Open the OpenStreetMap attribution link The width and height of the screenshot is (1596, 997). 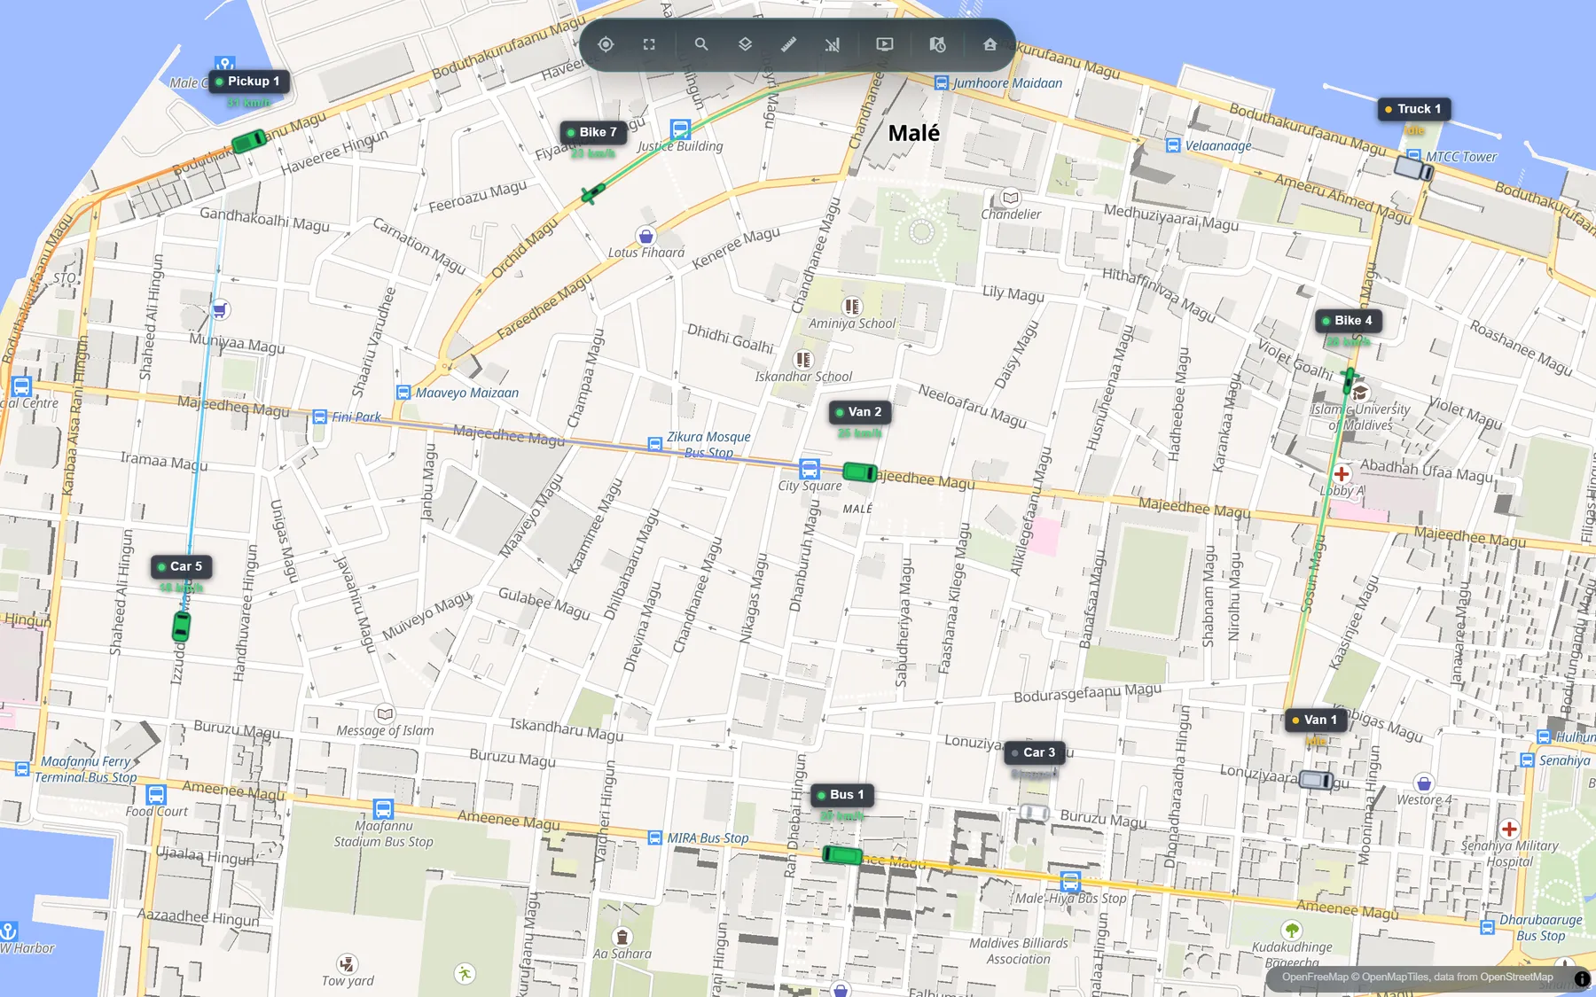[1517, 978]
